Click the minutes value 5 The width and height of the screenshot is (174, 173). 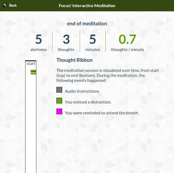(92, 39)
